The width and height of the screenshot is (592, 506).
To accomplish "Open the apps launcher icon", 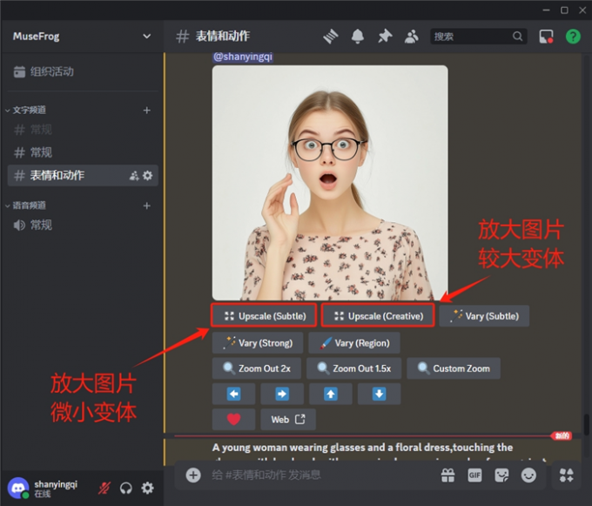I will click(566, 475).
